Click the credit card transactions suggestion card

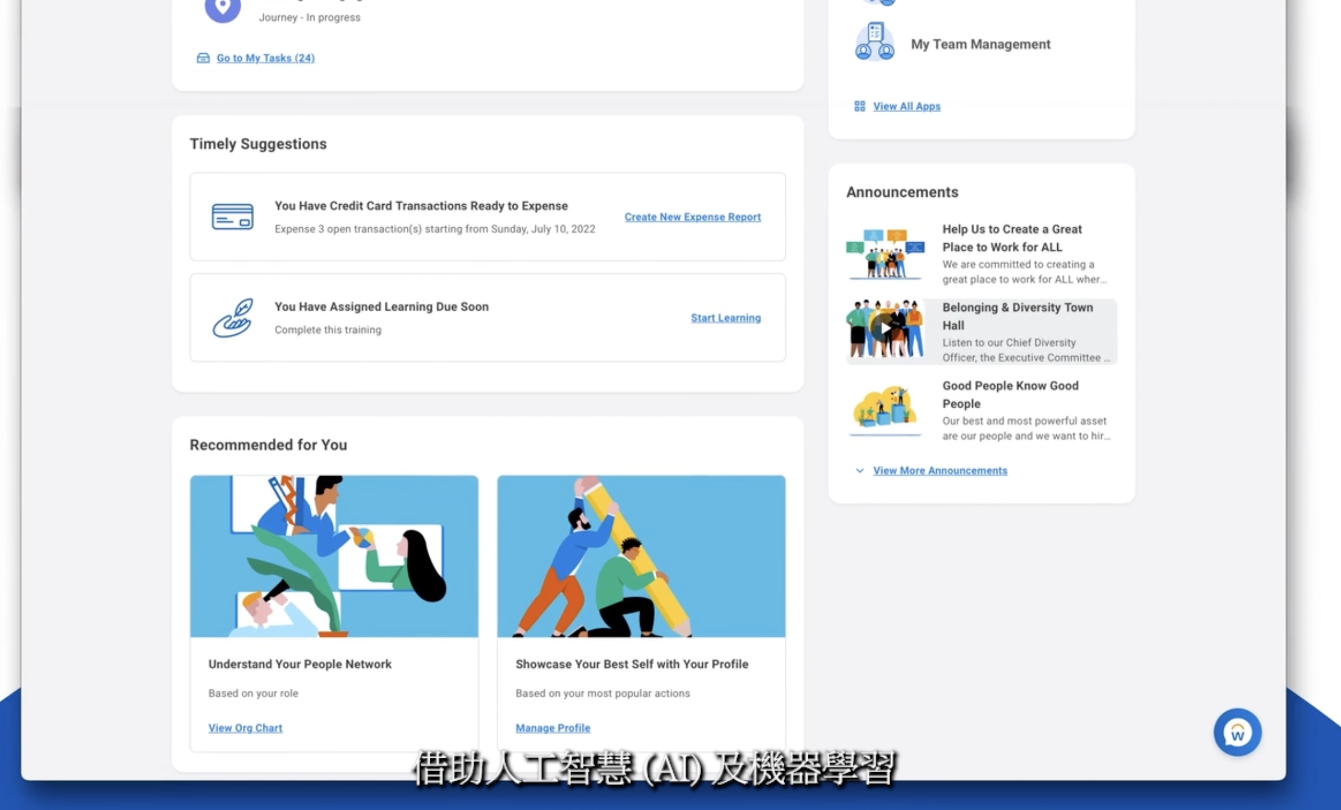coord(487,217)
